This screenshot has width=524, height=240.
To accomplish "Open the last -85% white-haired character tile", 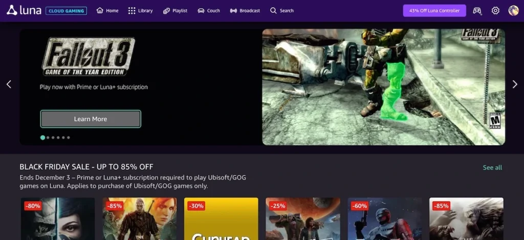I will 466,219.
